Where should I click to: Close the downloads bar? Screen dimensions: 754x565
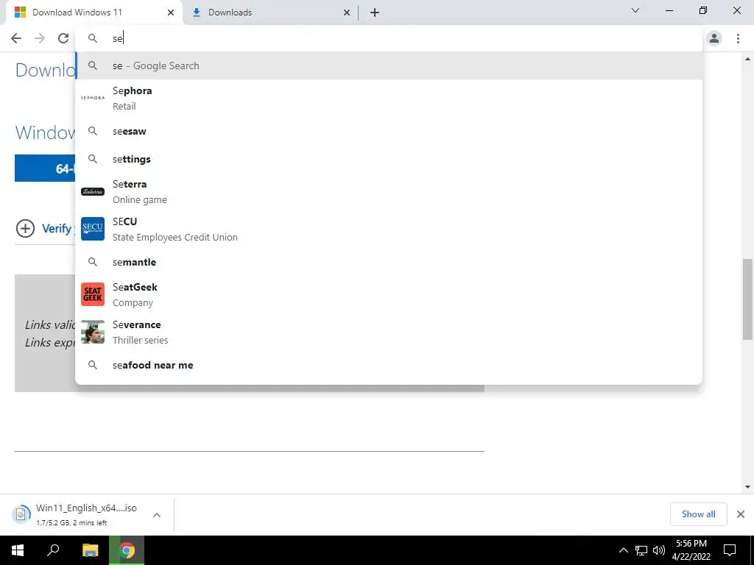741,514
